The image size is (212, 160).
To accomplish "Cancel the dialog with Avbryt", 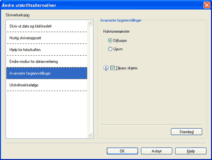I will 156,151.
